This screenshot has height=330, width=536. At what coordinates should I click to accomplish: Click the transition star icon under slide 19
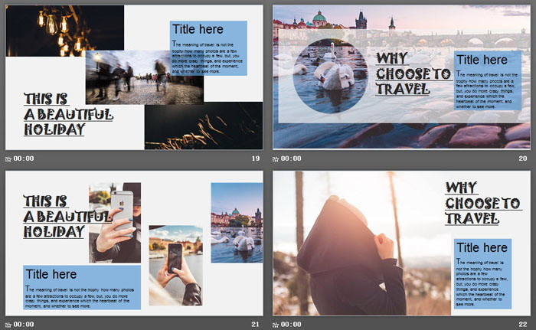point(8,158)
